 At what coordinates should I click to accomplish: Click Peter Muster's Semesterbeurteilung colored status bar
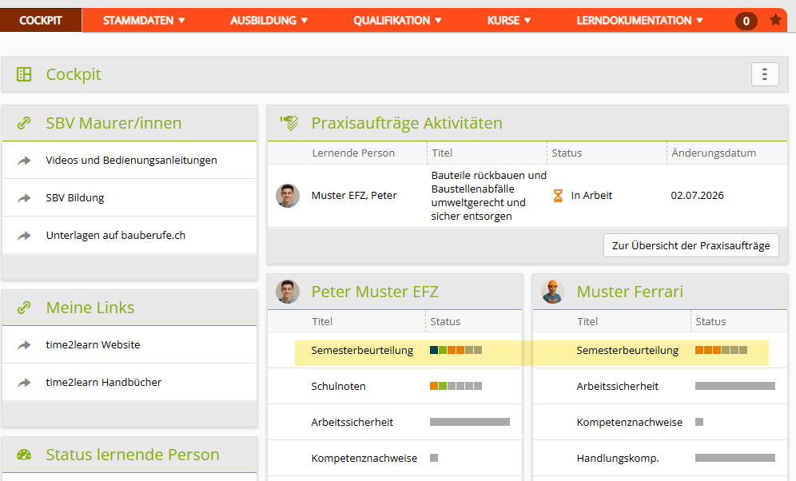pyautogui.click(x=456, y=350)
